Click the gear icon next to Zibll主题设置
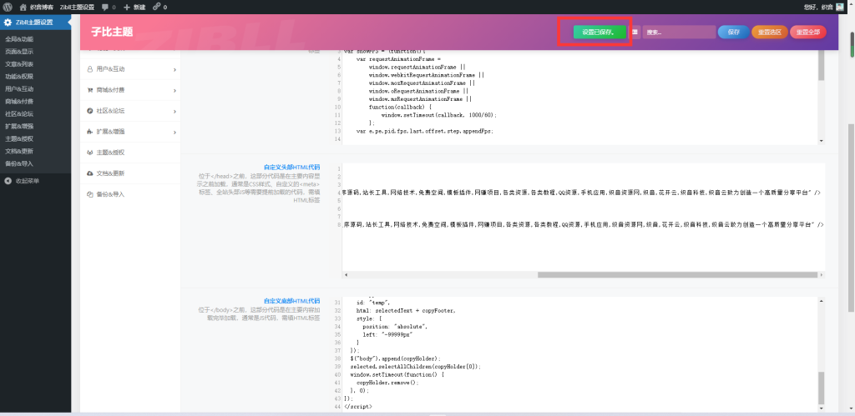This screenshot has width=855, height=416. [x=8, y=23]
